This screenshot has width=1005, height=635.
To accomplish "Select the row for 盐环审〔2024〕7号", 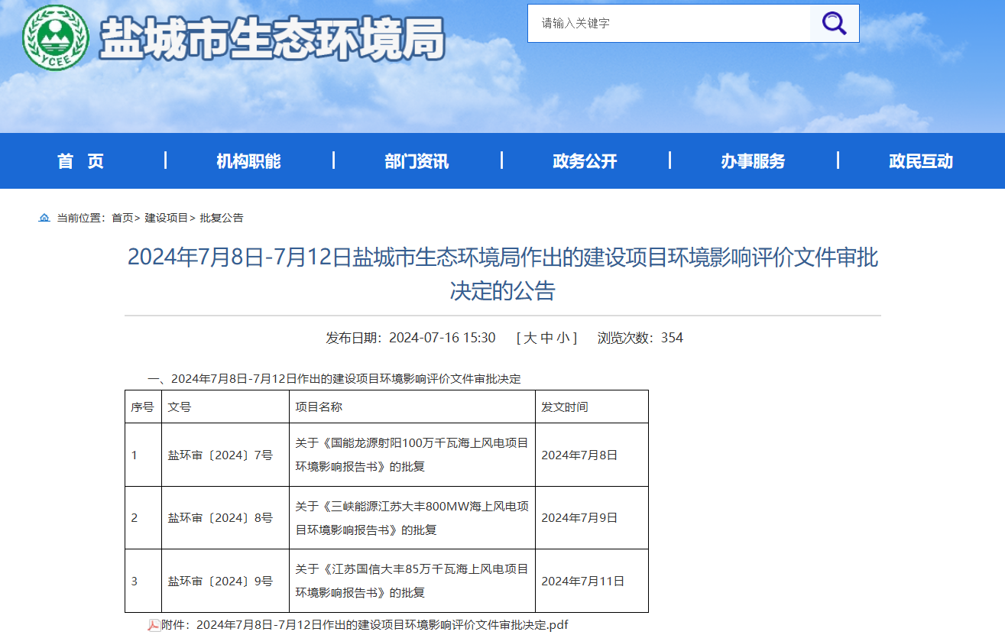I will [x=224, y=454].
